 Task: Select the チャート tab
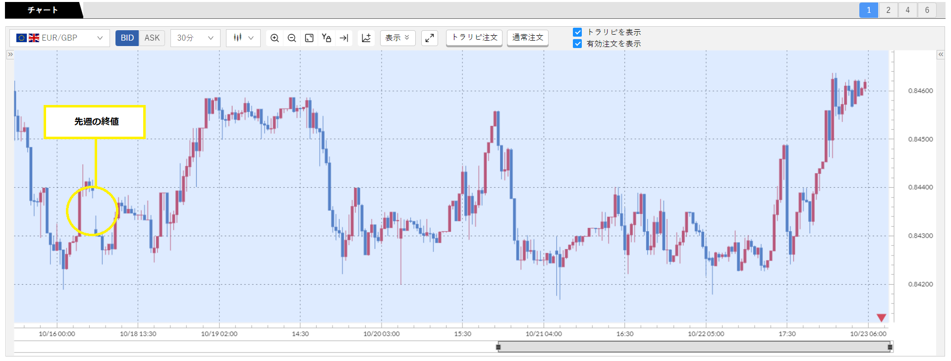coord(43,10)
